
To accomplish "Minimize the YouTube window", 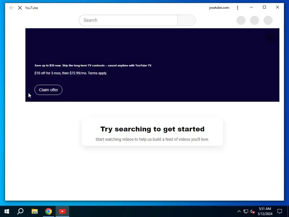I will click(x=251, y=7).
